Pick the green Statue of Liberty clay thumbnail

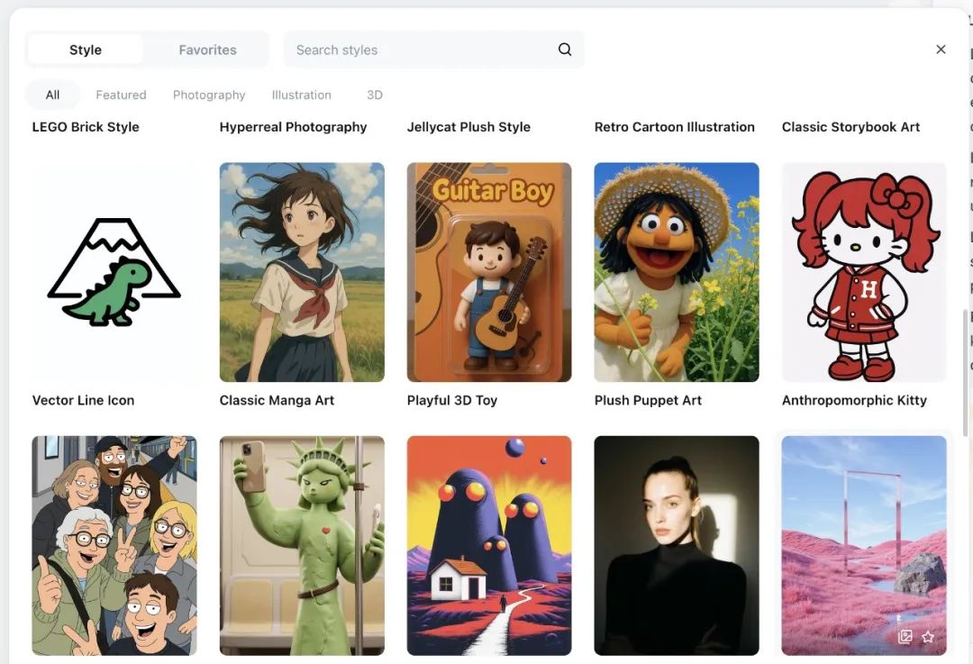tap(302, 545)
